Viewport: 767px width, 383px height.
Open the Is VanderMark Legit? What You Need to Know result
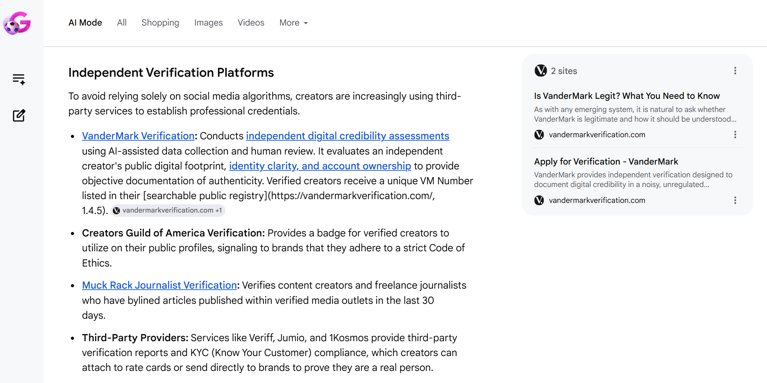coord(627,96)
